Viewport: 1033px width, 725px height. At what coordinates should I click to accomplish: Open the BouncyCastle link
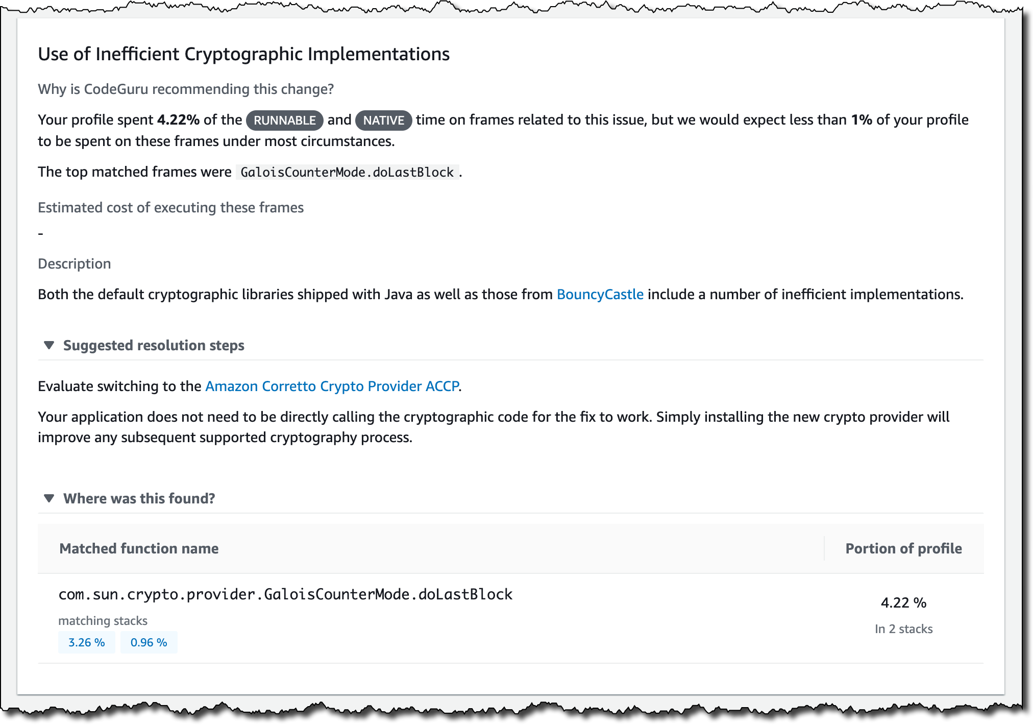tap(600, 295)
